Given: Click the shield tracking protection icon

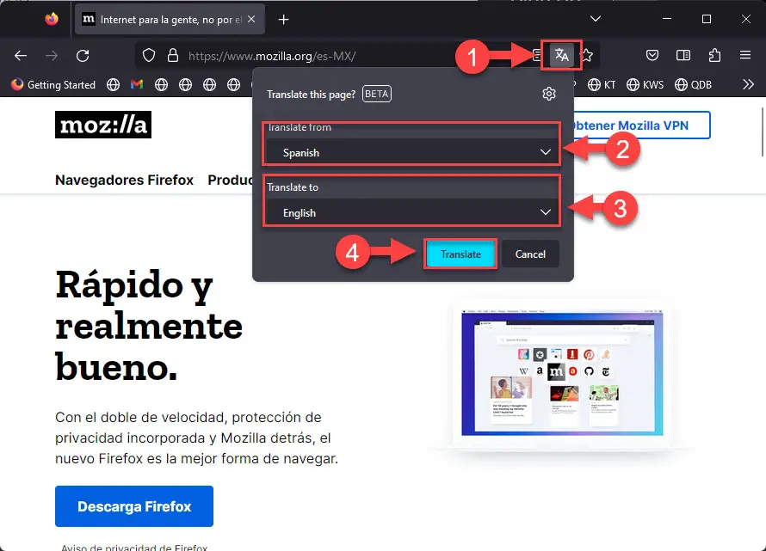Looking at the screenshot, I should [x=149, y=56].
